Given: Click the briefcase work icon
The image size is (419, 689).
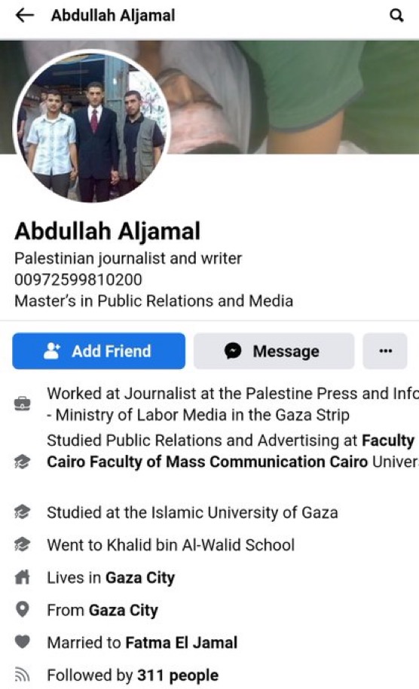Looking at the screenshot, I should pyautogui.click(x=23, y=404).
